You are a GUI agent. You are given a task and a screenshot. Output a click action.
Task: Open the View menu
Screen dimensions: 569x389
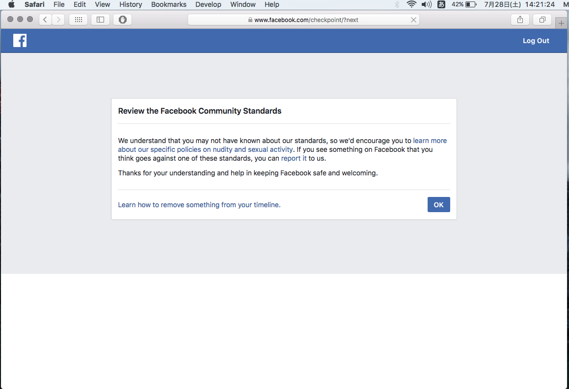(102, 4)
